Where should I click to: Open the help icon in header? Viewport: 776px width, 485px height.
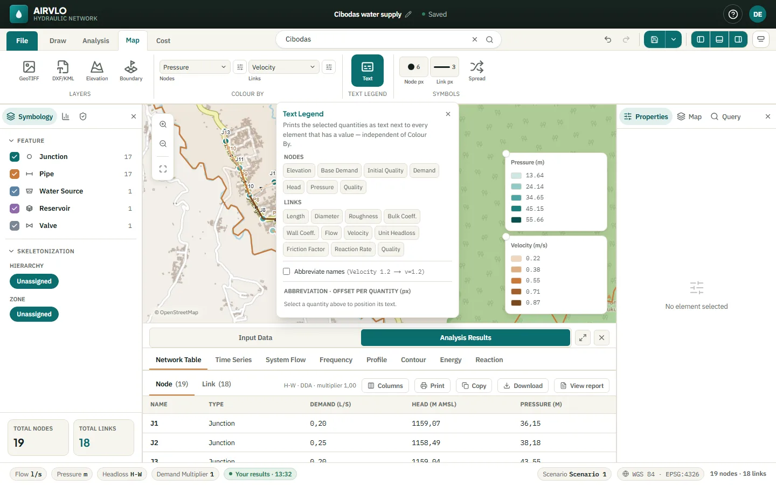(x=733, y=15)
